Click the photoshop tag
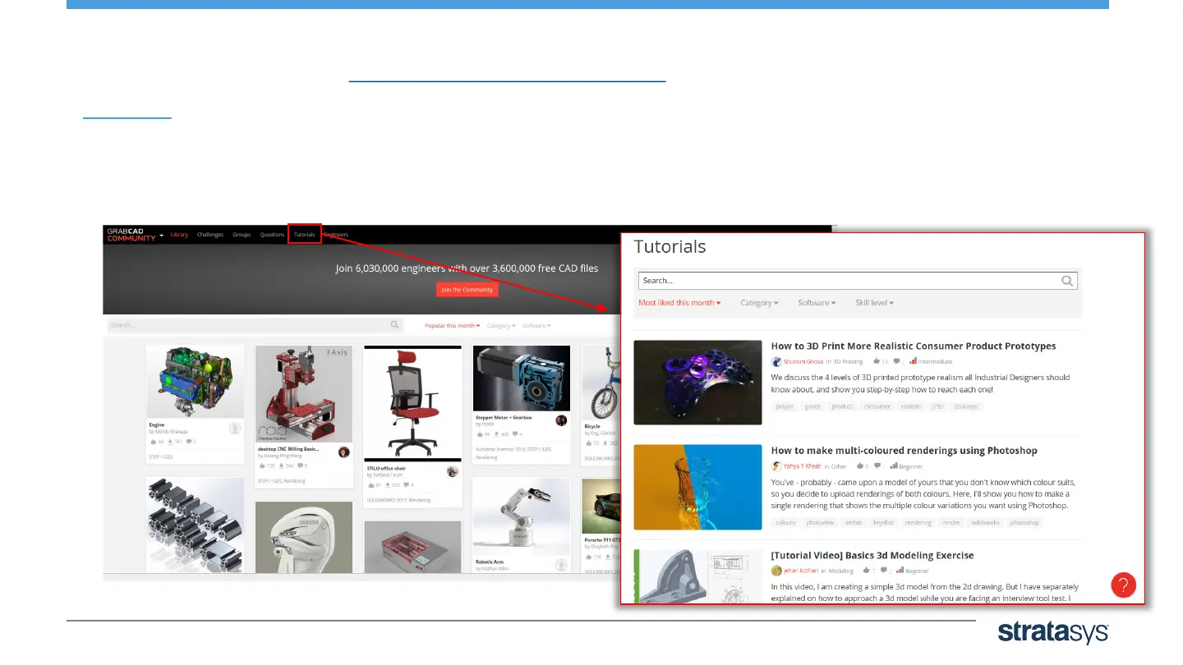Screen dimensions: 1183x665 [1024, 522]
